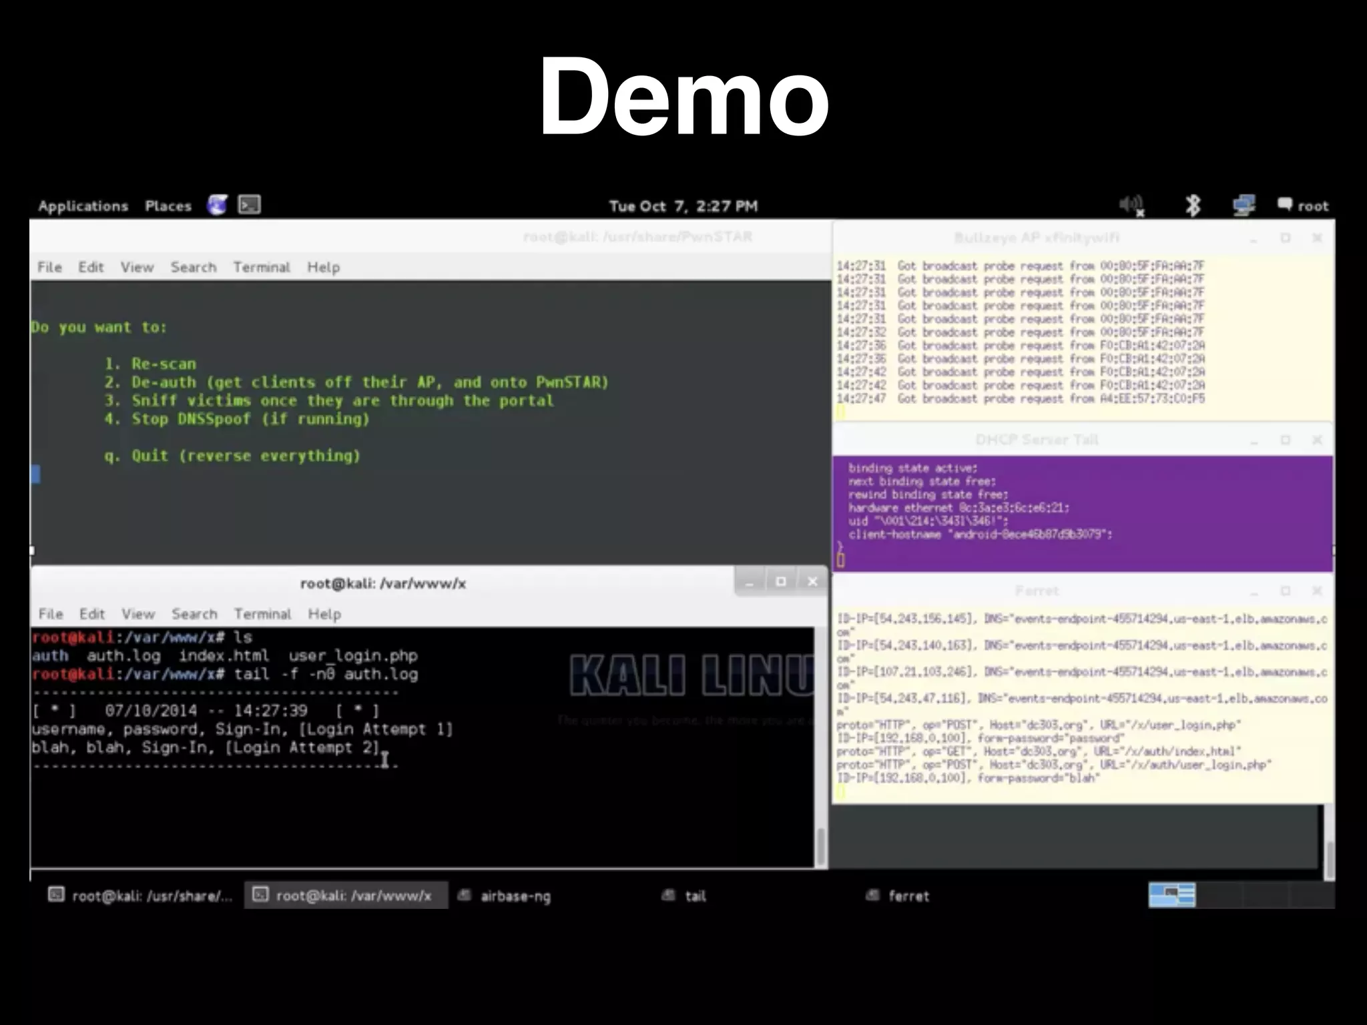Viewport: 1367px width, 1025px height.
Task: Click the clock showing Tue Oct 7, 2:27 PM
Action: (683, 206)
